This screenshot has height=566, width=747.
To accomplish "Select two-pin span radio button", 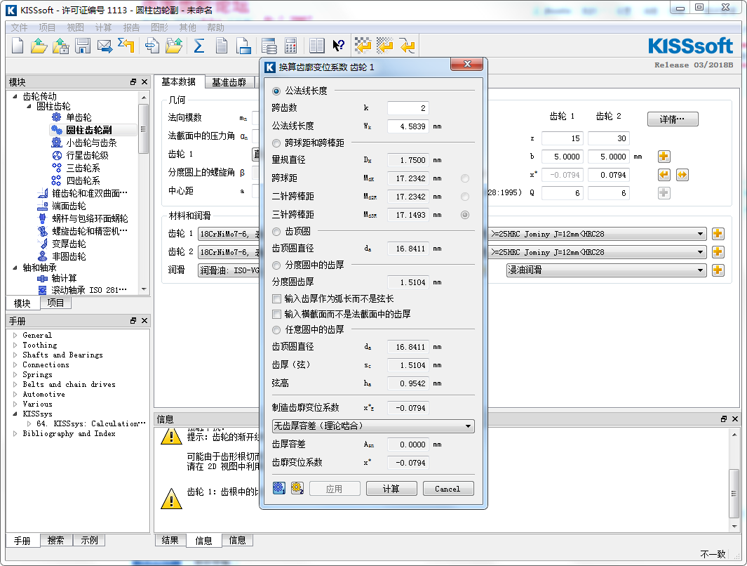I will [x=465, y=197].
